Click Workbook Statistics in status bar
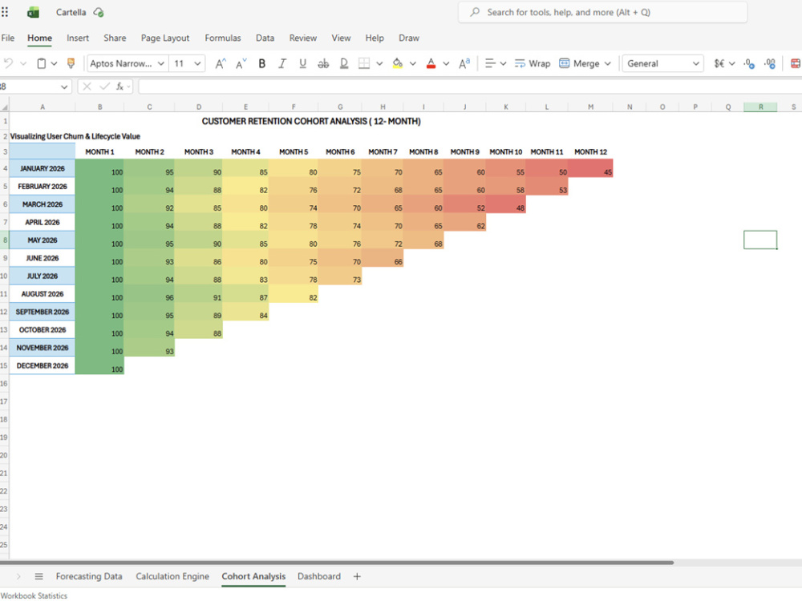This screenshot has height=601, width=802. tap(34, 595)
